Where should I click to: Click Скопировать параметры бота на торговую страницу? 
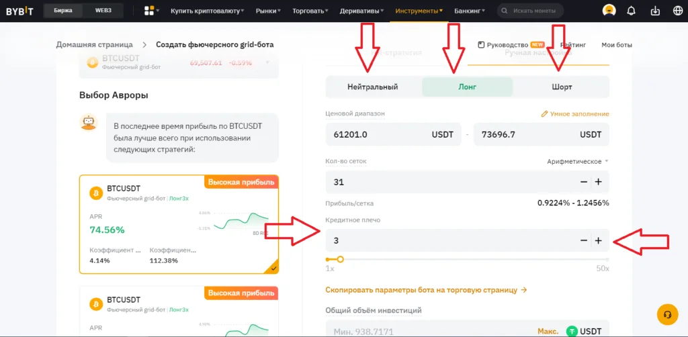426,290
